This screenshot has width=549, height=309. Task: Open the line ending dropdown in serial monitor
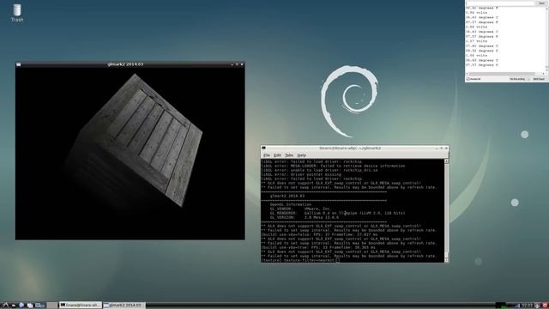coord(519,79)
